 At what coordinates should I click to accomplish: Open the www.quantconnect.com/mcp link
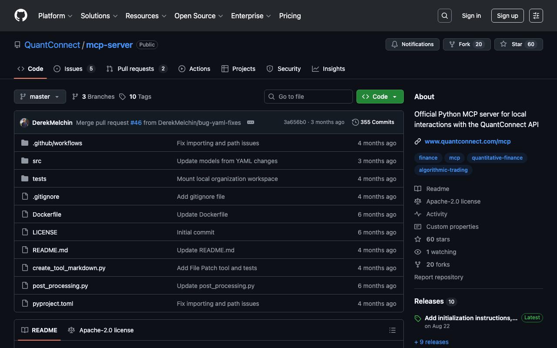coord(467,141)
